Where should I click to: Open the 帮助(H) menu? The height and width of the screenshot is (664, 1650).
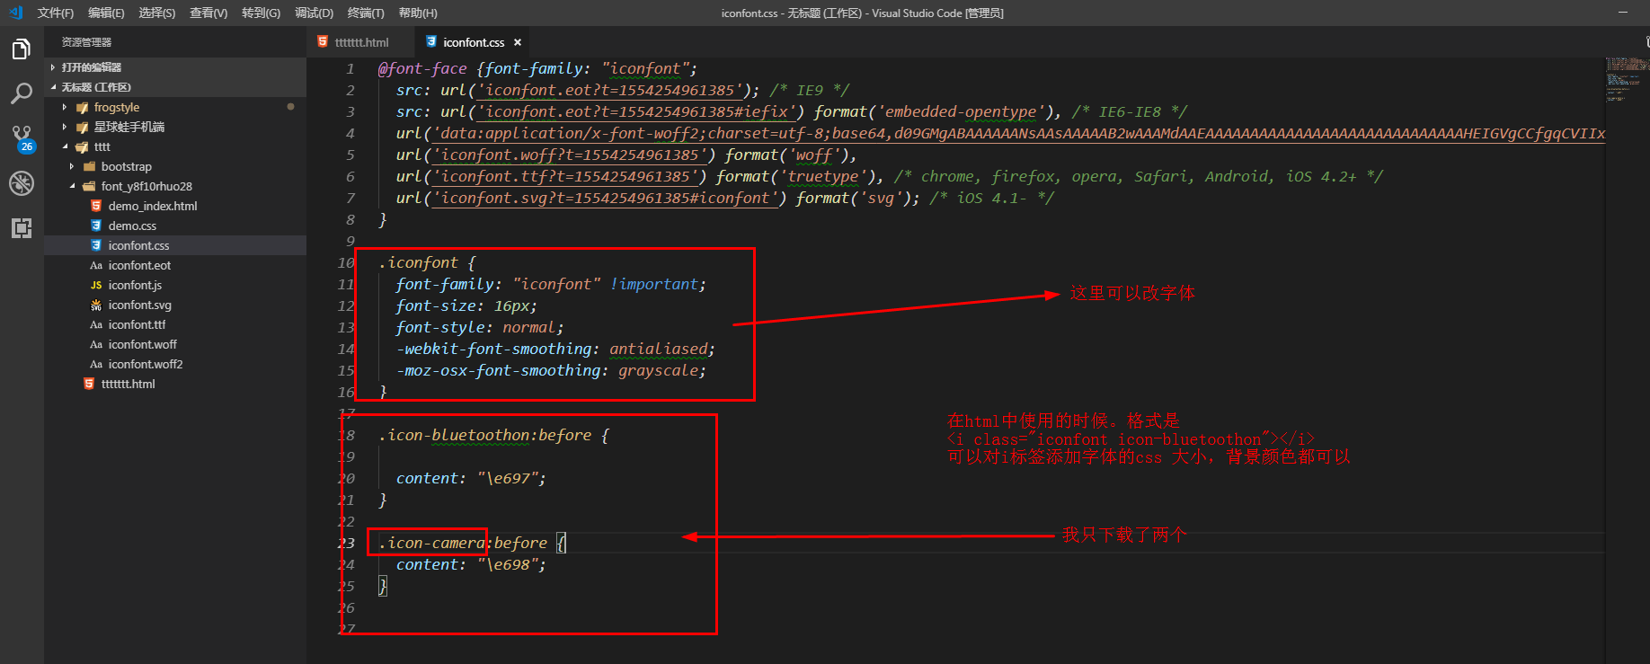coord(418,13)
